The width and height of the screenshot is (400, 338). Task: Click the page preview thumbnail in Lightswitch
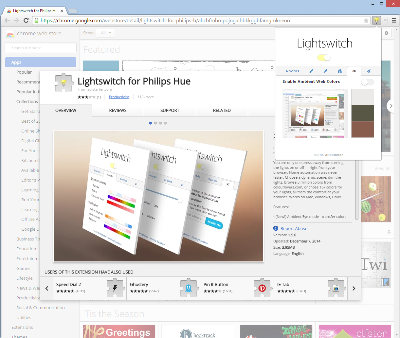[x=315, y=113]
